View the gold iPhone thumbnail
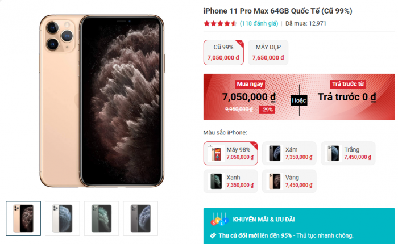 (x=23, y=218)
